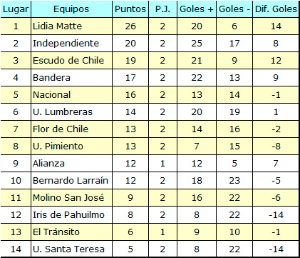Click the Puntos column header

[x=130, y=9]
